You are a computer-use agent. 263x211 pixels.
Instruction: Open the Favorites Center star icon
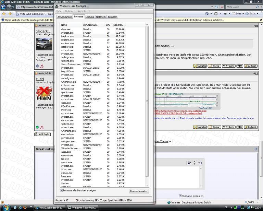4,14
